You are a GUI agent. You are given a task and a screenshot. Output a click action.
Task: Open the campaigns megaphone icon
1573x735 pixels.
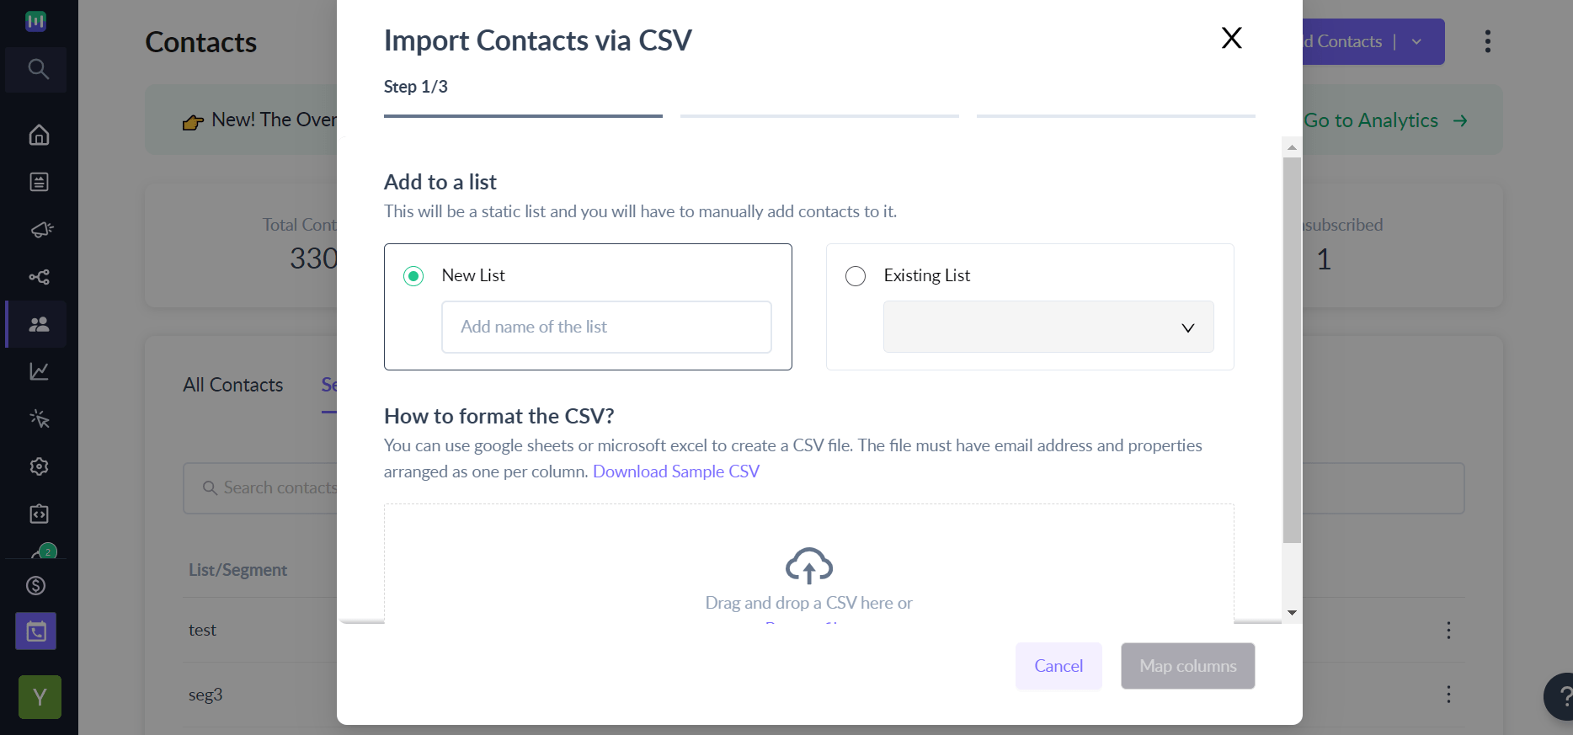tap(40, 230)
